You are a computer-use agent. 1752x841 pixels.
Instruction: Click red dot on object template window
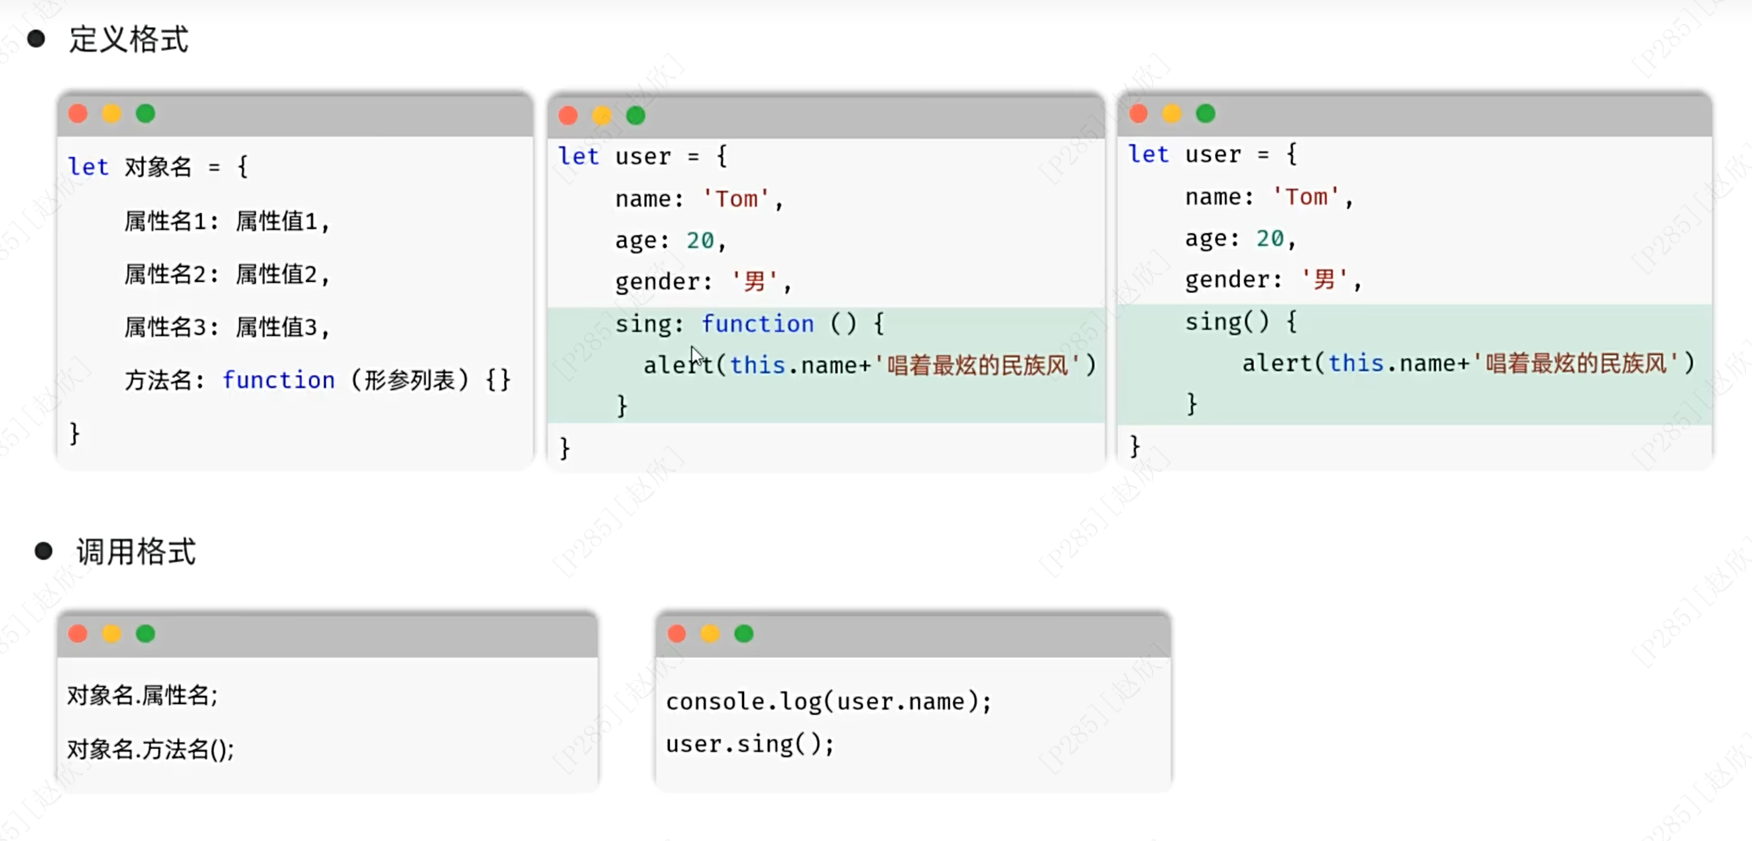pyautogui.click(x=78, y=113)
